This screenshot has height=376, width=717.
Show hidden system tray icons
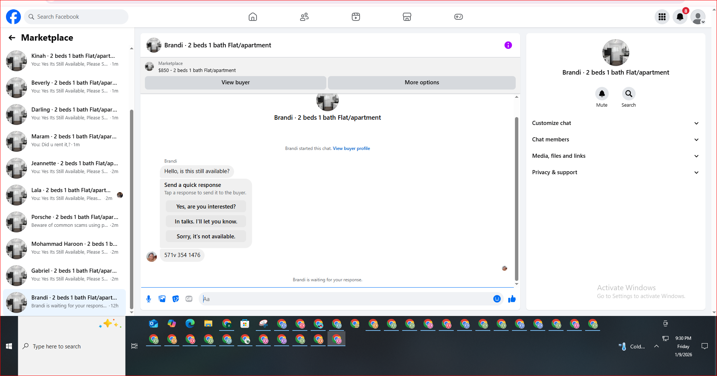657,347
